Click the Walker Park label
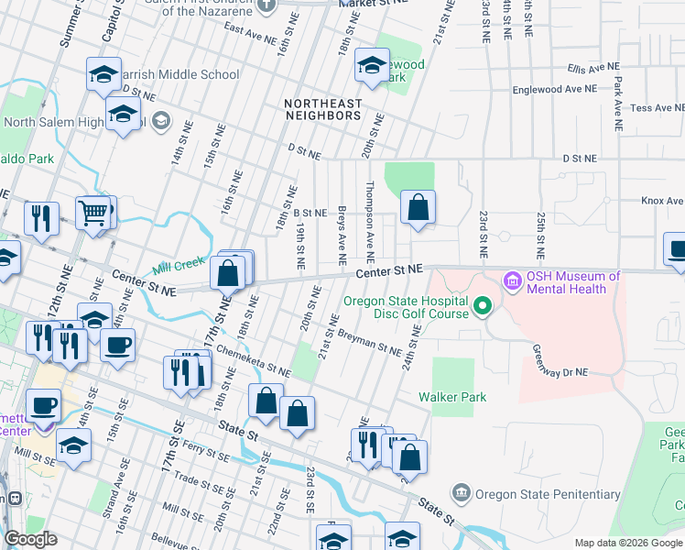The width and height of the screenshot is (685, 550). tap(452, 397)
